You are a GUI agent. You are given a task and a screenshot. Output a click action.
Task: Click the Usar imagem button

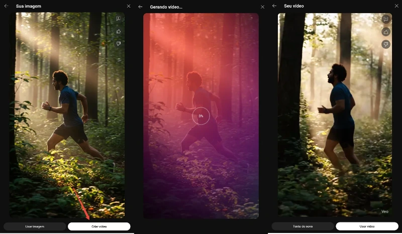tap(35, 226)
